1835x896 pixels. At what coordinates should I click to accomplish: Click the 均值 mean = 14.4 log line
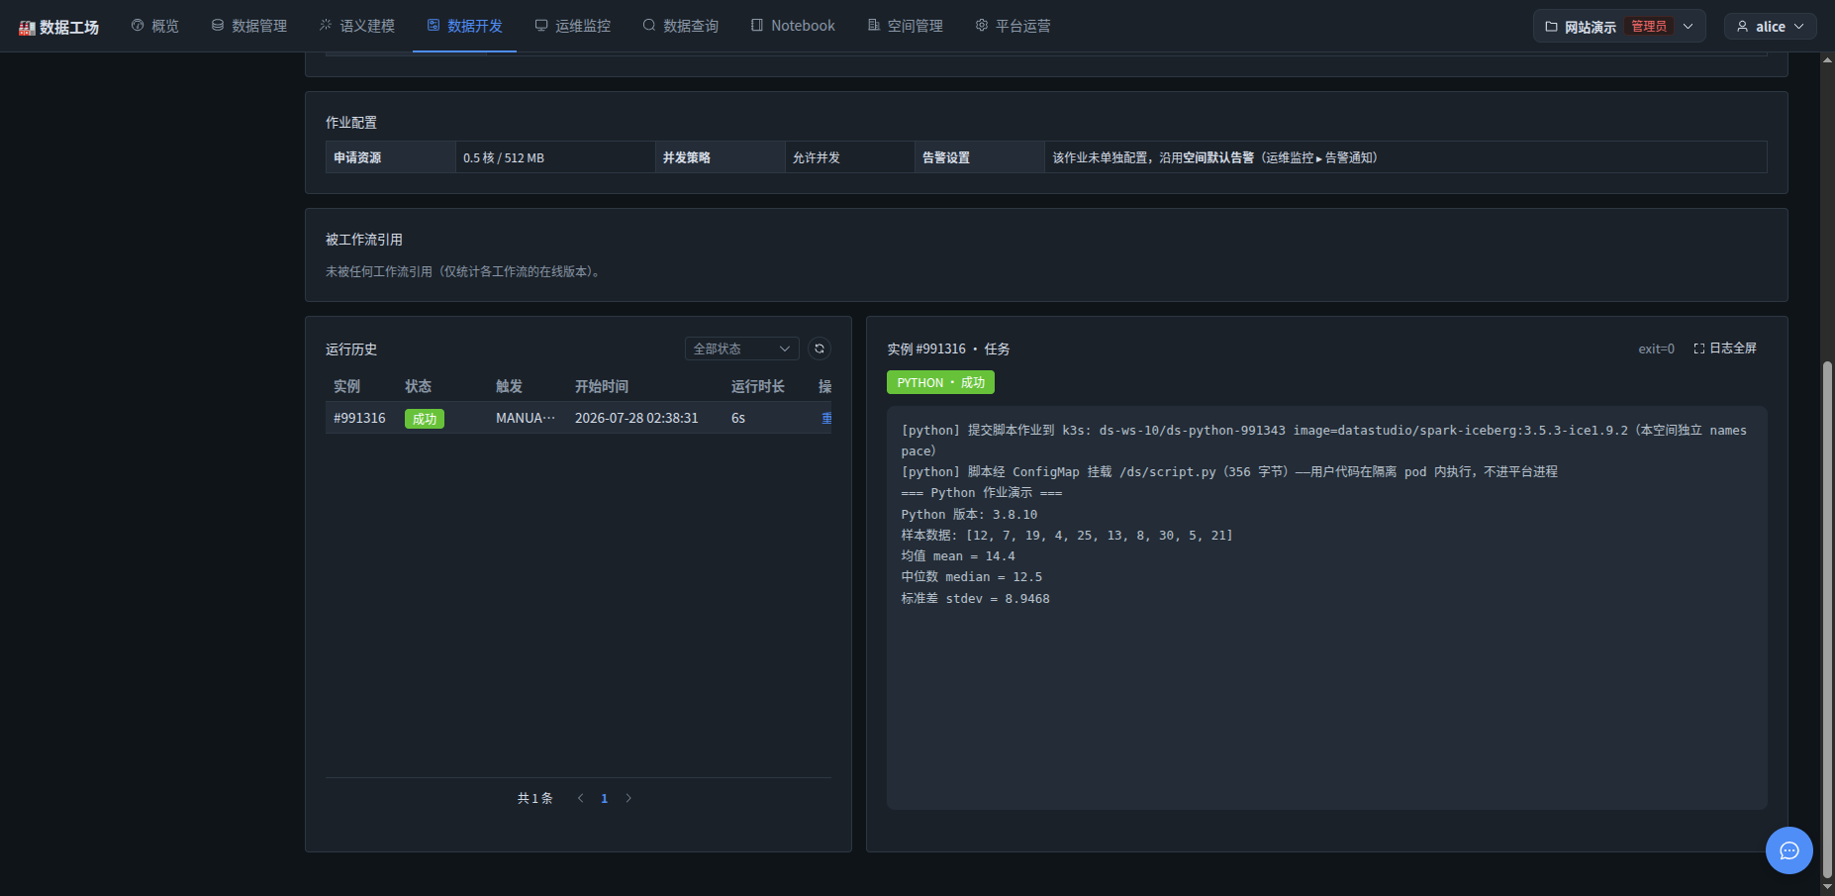[x=958, y=556]
